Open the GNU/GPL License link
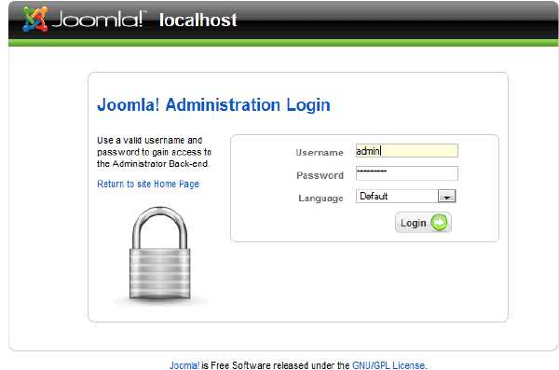559x370 pixels. (x=389, y=365)
